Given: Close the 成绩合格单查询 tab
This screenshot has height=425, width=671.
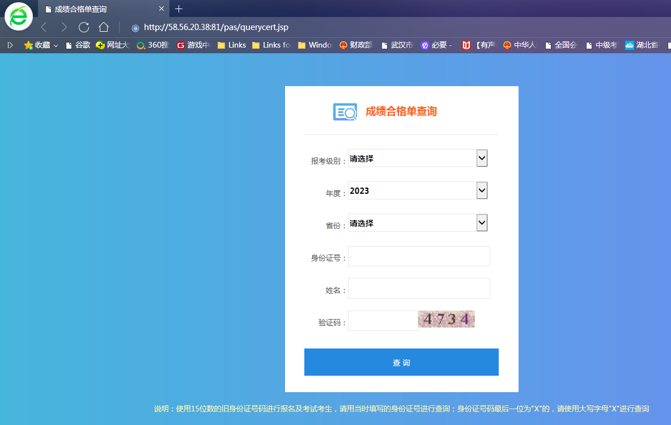Looking at the screenshot, I should coord(162,9).
